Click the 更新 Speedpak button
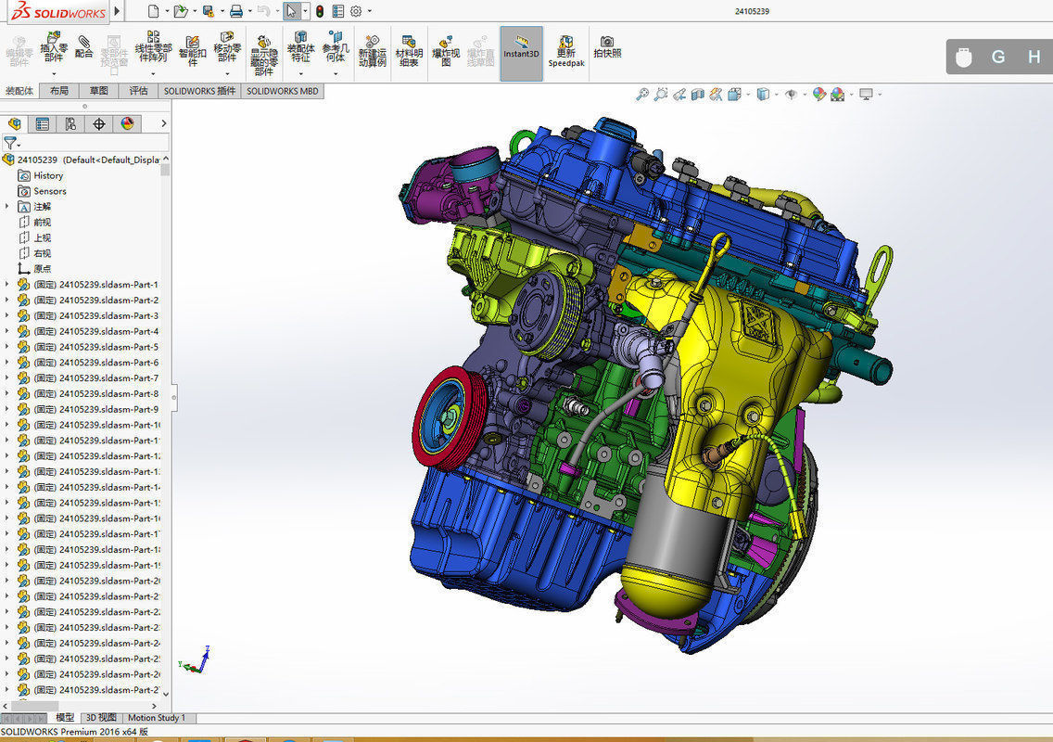1053x742 pixels. (x=566, y=52)
